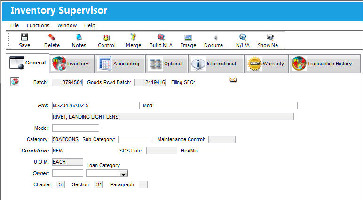View the Transaction History tab
The image size is (363, 200).
click(324, 64)
